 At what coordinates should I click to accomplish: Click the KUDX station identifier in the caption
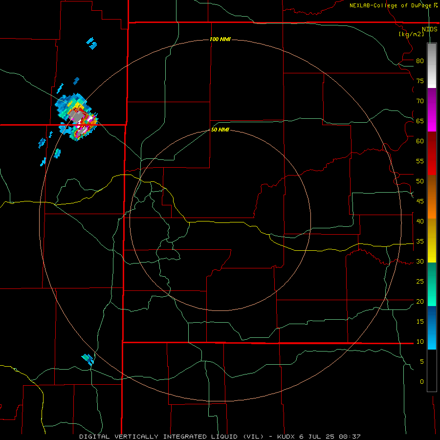tap(286, 437)
